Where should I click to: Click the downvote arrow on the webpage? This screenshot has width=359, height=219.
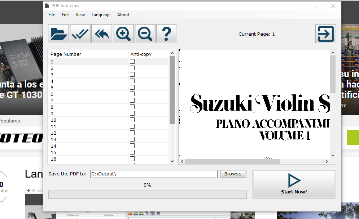pyautogui.click(x=3, y=200)
